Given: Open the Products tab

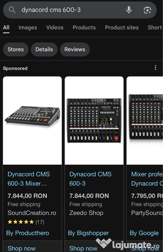Looking at the screenshot, I should click(84, 28).
